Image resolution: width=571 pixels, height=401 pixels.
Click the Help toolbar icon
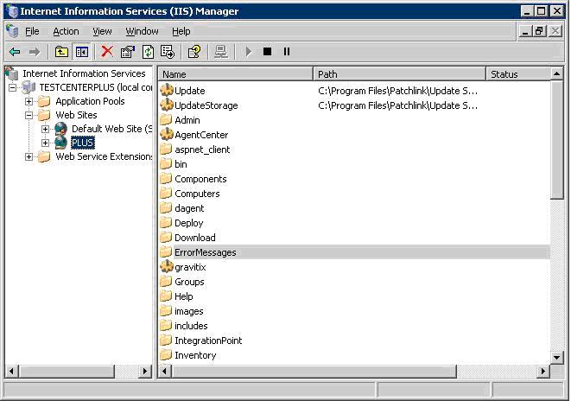pyautogui.click(x=194, y=52)
